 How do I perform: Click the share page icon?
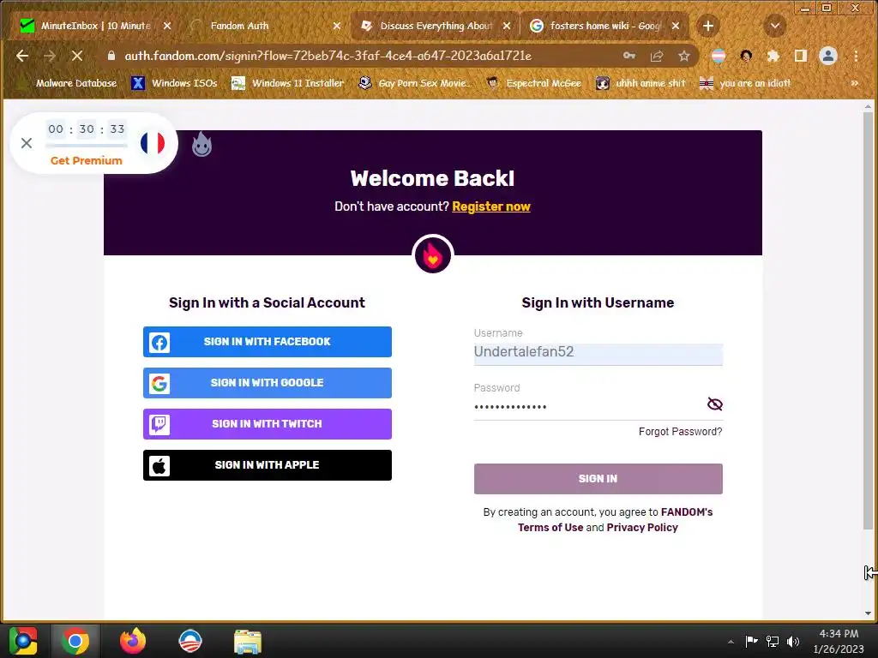pyautogui.click(x=657, y=56)
